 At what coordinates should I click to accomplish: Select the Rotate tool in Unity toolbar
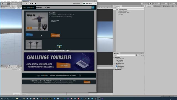[8, 4]
